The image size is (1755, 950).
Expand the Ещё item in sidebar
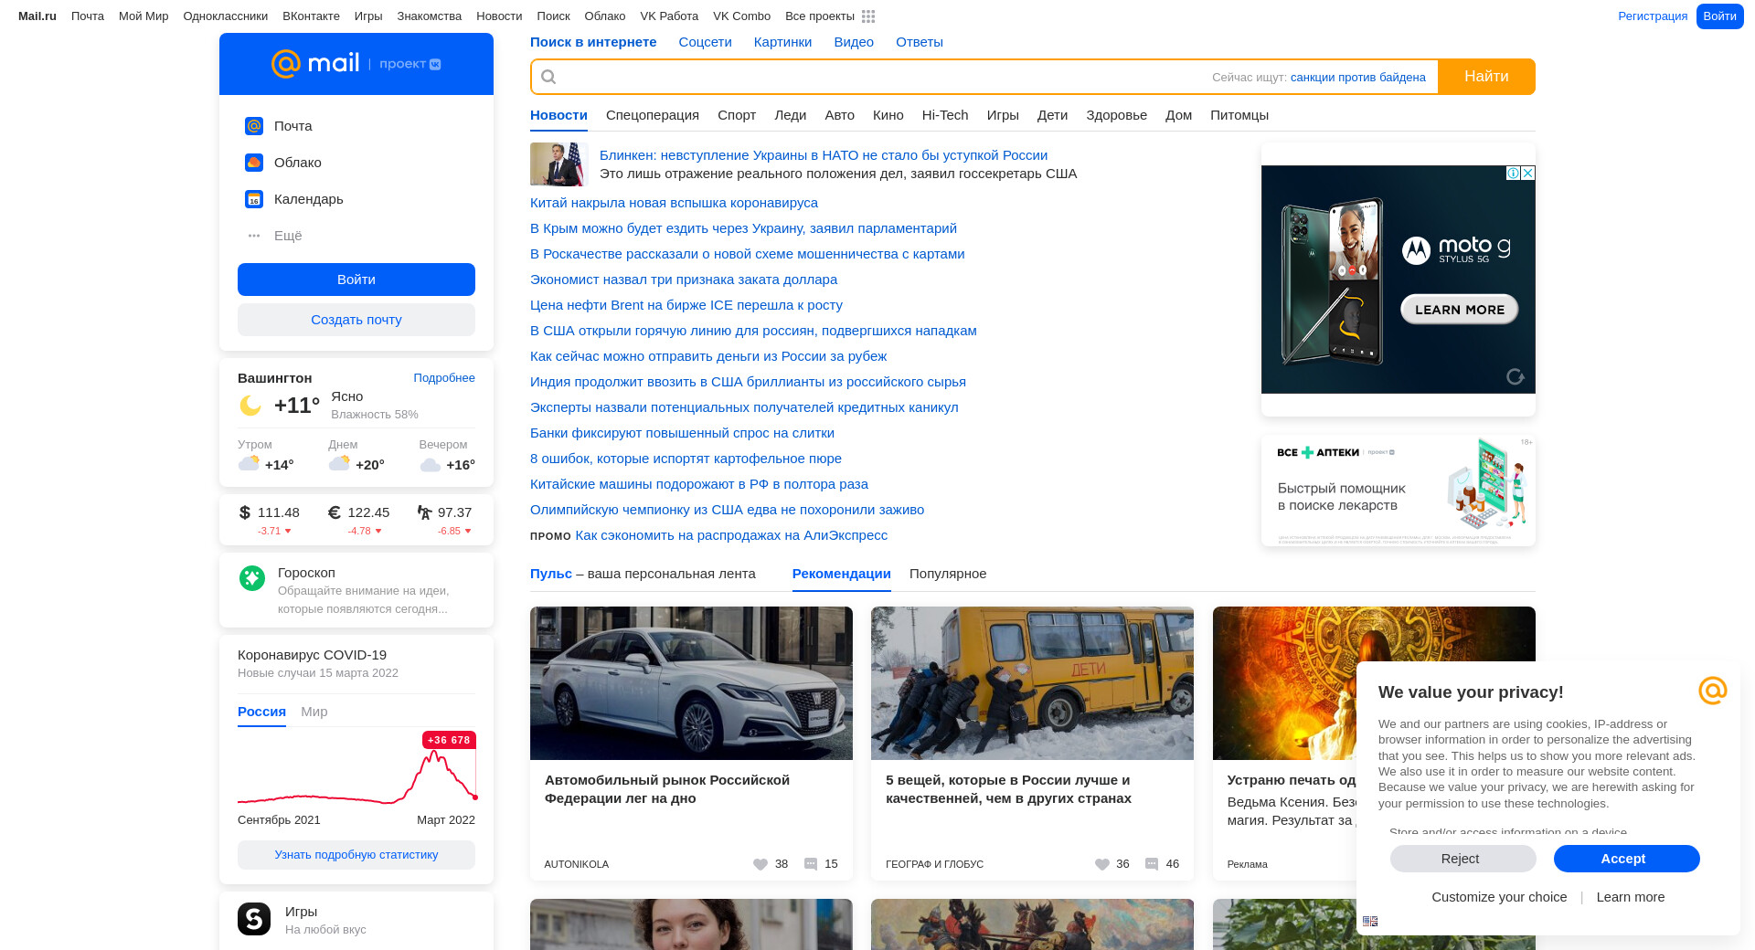(287, 236)
